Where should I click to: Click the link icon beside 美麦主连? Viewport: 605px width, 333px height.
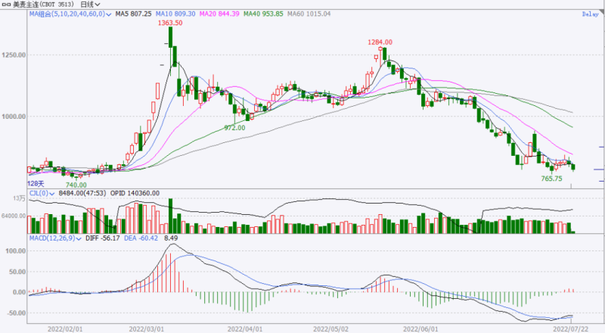click(x=8, y=4)
